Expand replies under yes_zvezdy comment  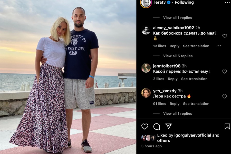tap(178, 113)
